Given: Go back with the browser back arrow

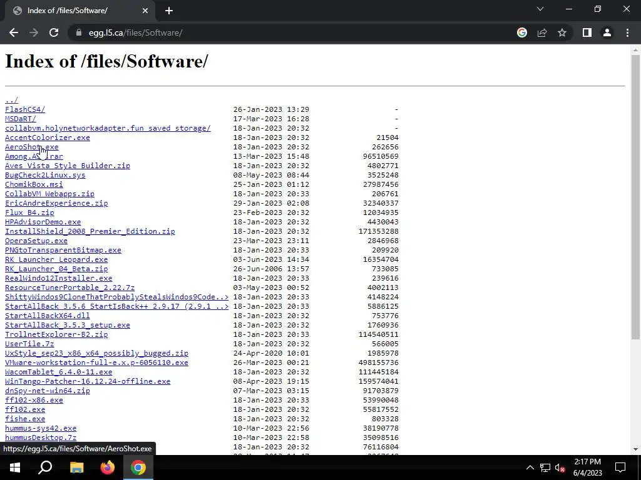Looking at the screenshot, I should (x=14, y=32).
